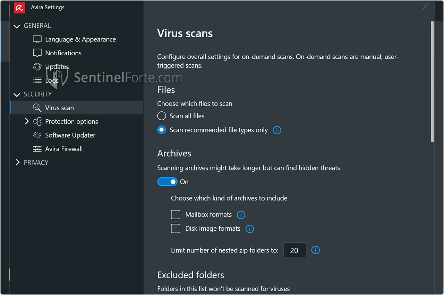The width and height of the screenshot is (444, 295).
Task: Click the Virus scan magnifier icon
Action: tap(37, 108)
